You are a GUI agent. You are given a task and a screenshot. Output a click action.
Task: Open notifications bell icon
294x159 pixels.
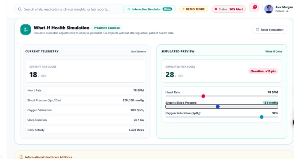(254, 8)
